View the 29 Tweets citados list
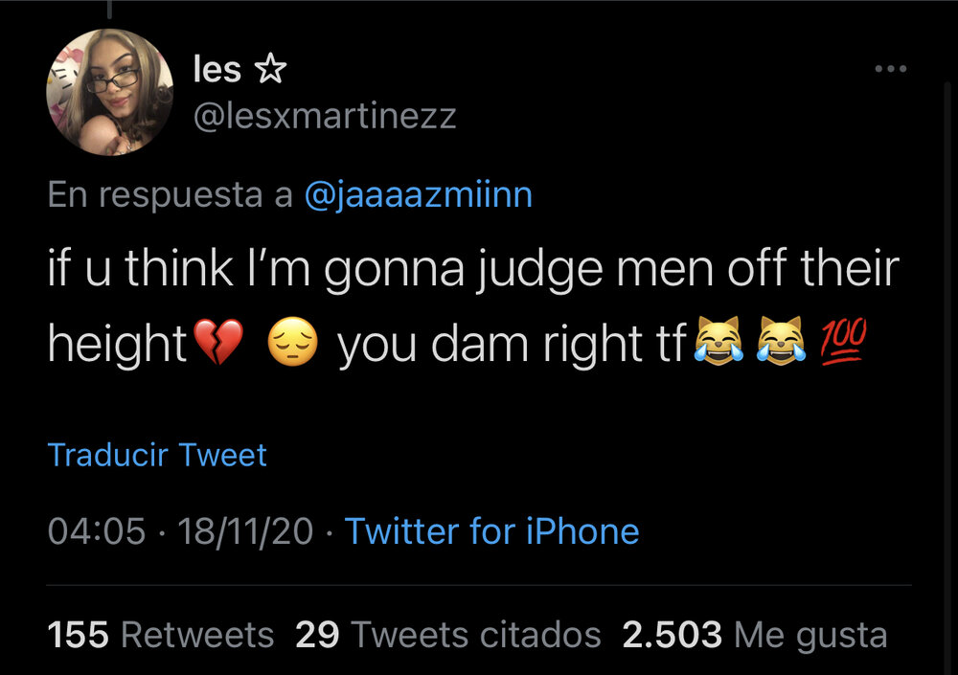Screen dimensions: 958x675 click(x=447, y=635)
